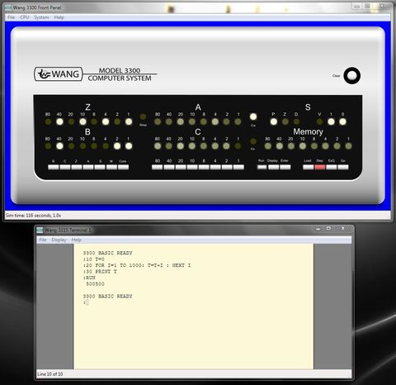Open Help menu in Front Panel window
This screenshot has width=396, height=385.
(59, 17)
